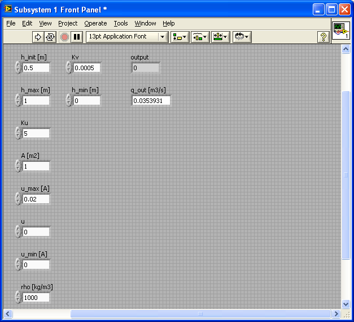
Task: Click the u_min [A] value field
Action: [x=36, y=265]
